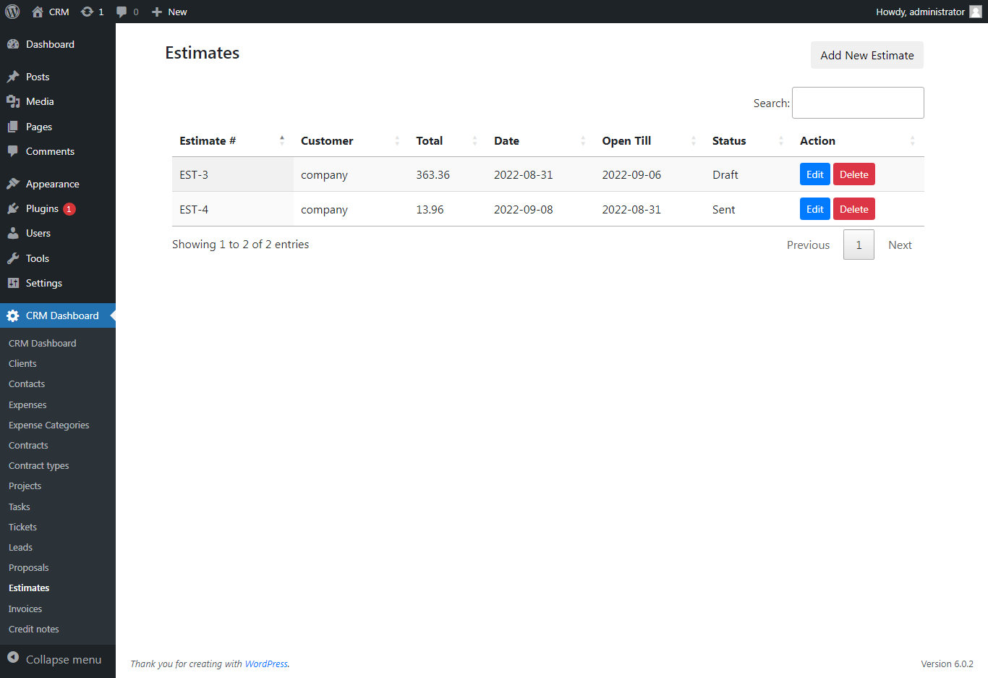Click the Plugins plug icon
Viewport: 988px width, 678px height.
click(x=14, y=208)
